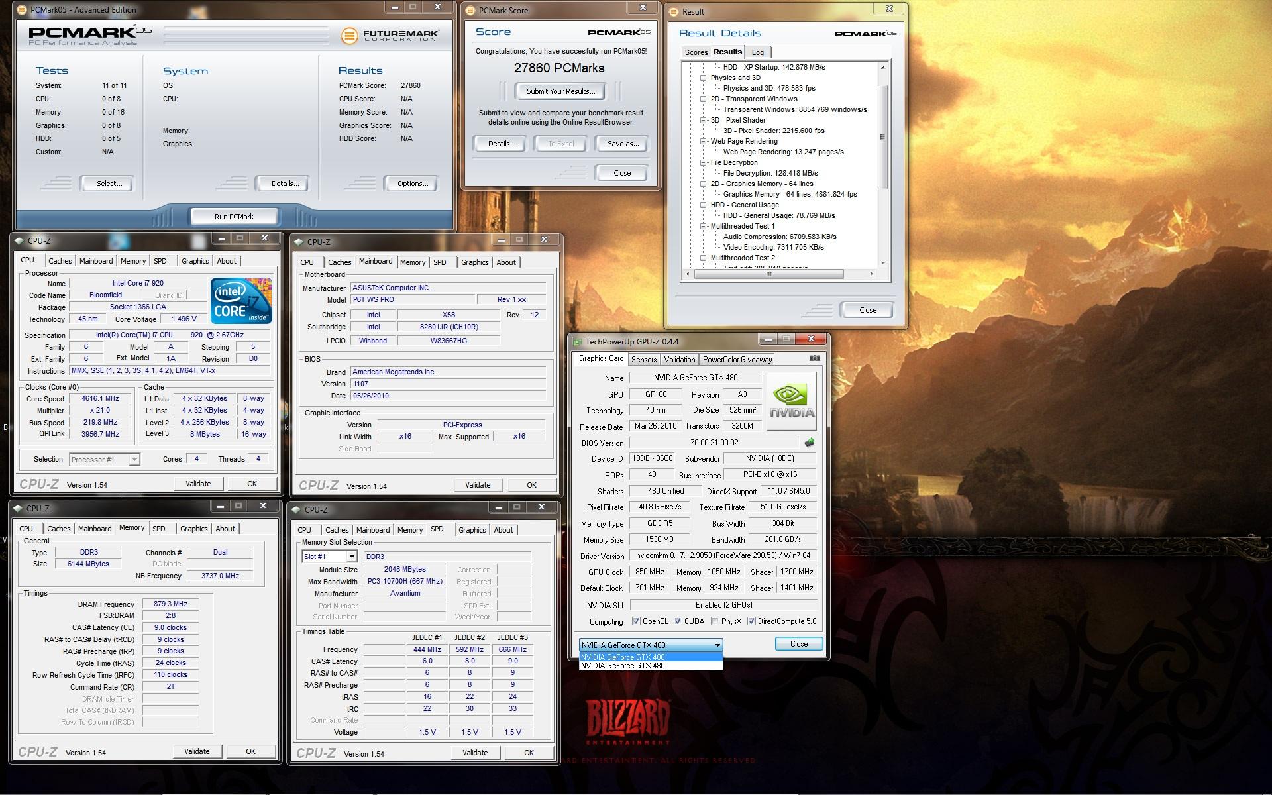Switch to Scores tab in Result Details

pos(696,52)
